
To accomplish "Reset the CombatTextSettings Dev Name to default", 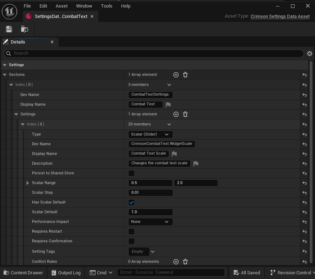I will (x=305, y=95).
